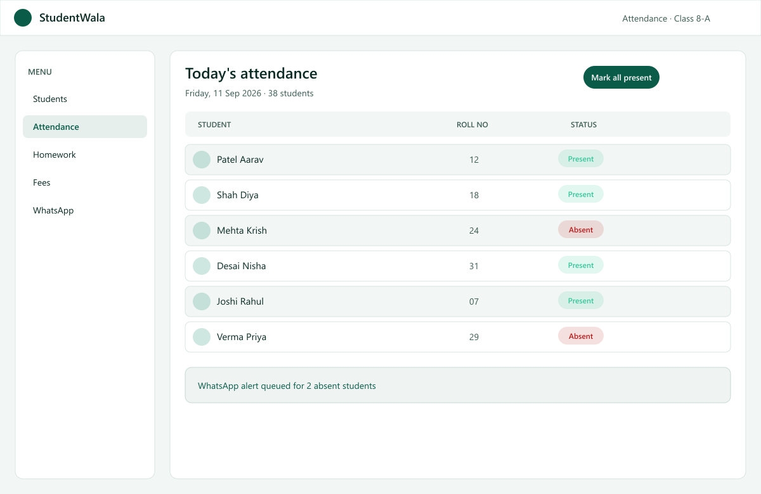Click the STATUS column header
761x494 pixels.
pos(583,125)
